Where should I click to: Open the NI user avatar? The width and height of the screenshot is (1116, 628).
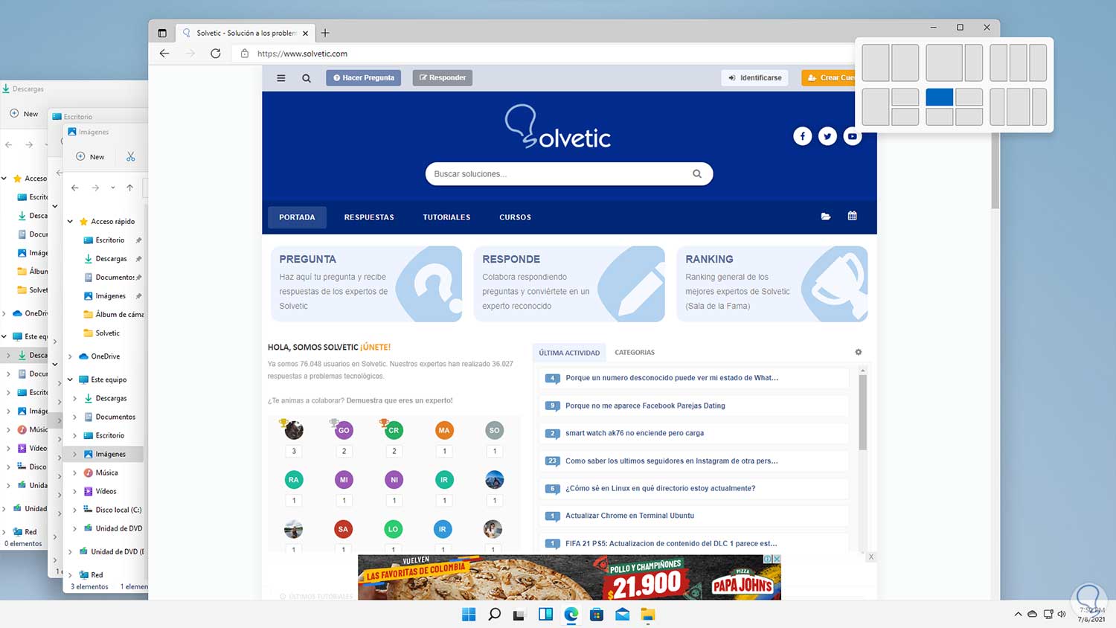[x=394, y=480]
